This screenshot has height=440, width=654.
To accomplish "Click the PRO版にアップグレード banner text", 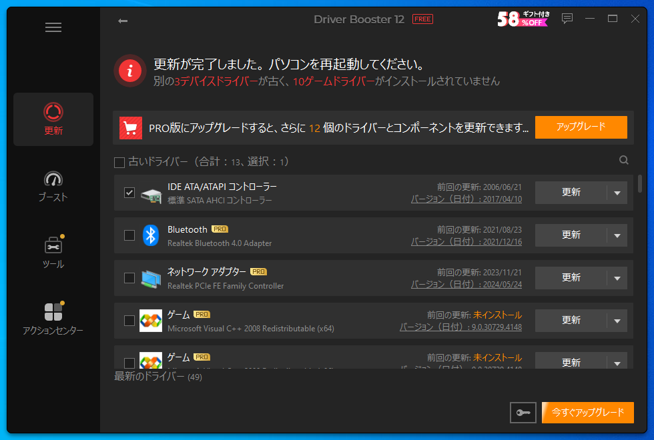I will point(338,128).
